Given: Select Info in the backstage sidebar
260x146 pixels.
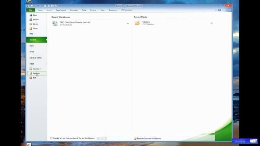Looking at the screenshot, I should pyautogui.click(x=31, y=34).
